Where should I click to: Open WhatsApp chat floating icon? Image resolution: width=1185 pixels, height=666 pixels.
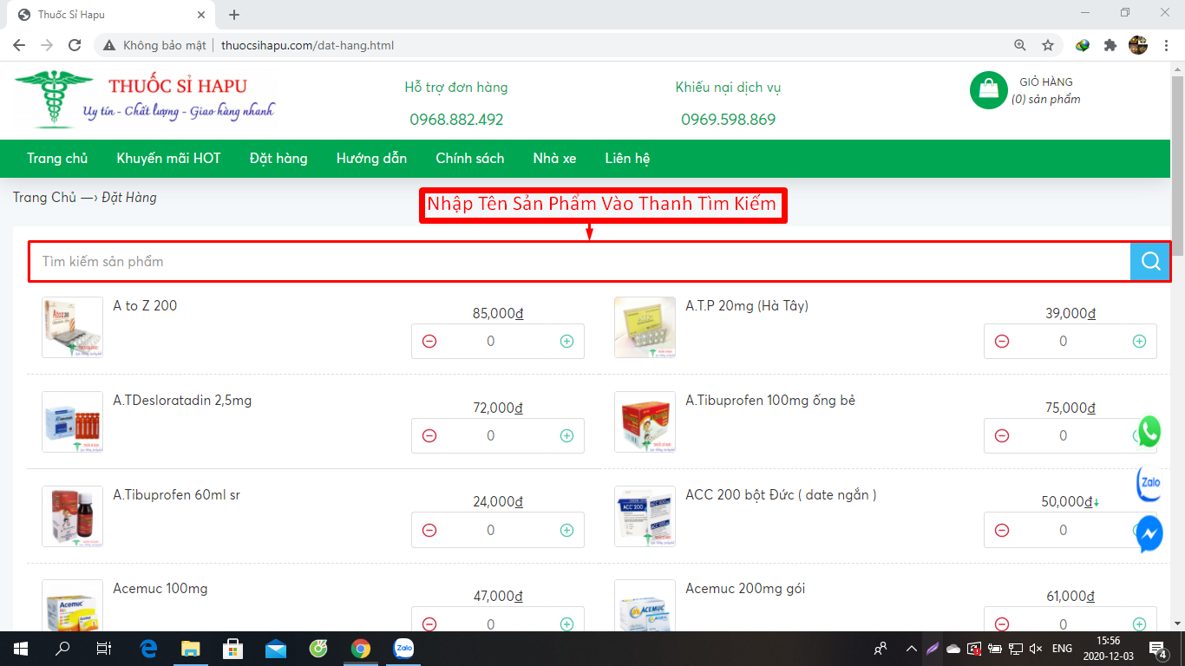pos(1149,432)
